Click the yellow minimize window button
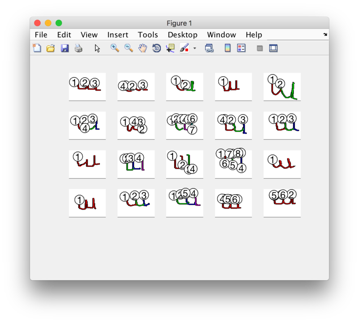 [x=48, y=23]
